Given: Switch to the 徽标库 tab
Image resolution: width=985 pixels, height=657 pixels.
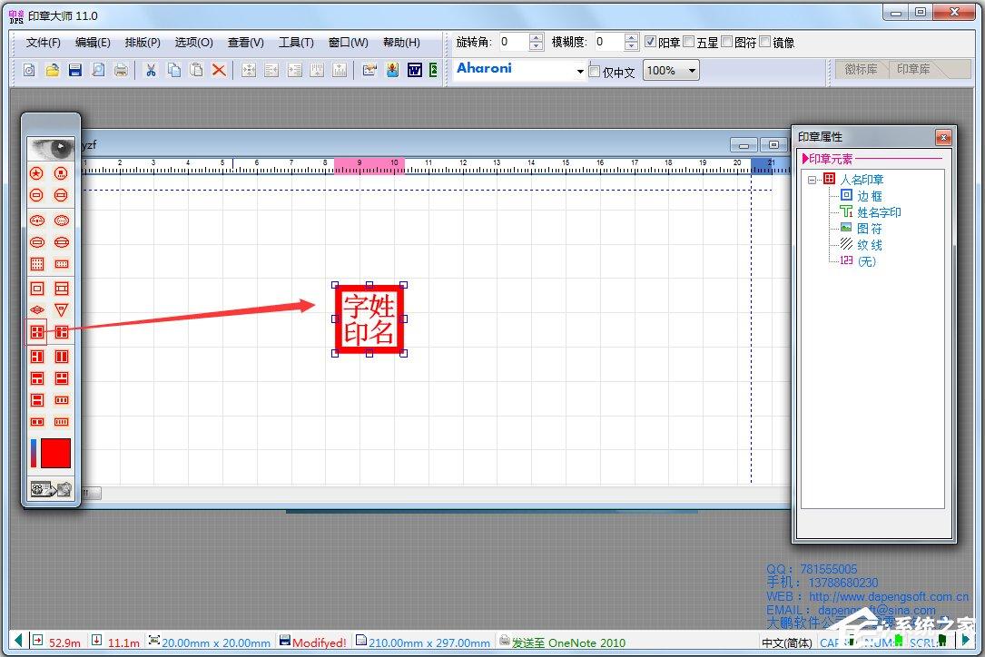Looking at the screenshot, I should click(x=861, y=69).
